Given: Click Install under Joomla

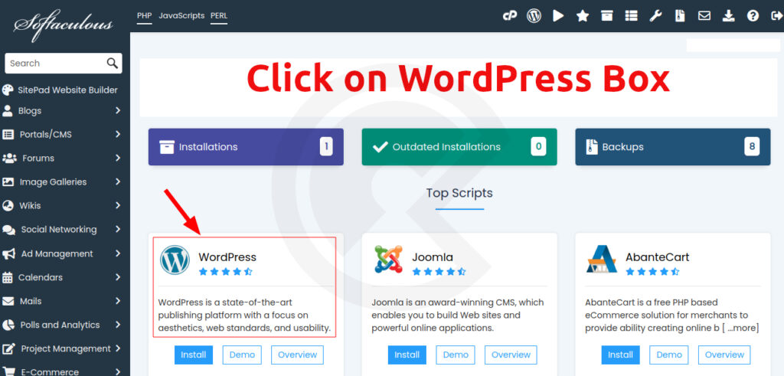Looking at the screenshot, I should [407, 355].
